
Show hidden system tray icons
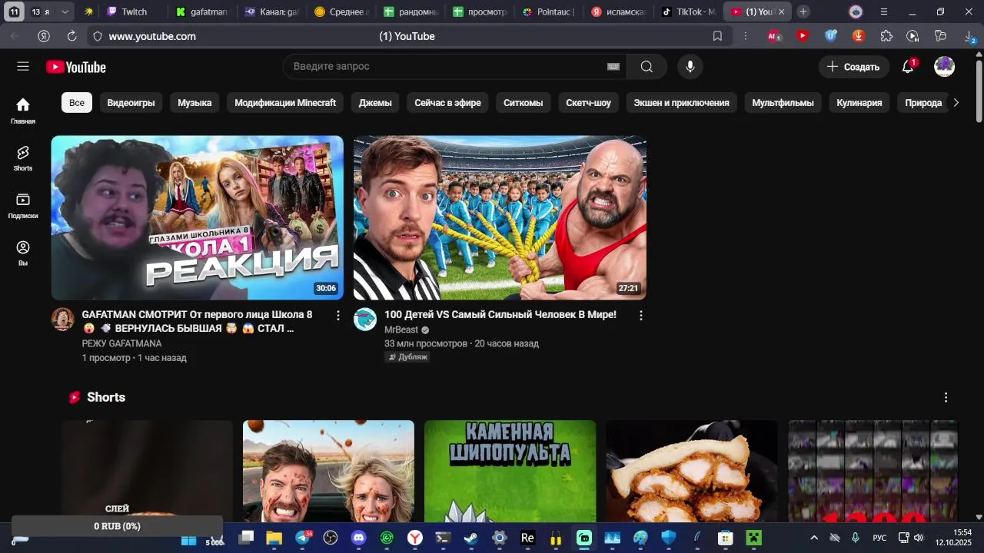pyautogui.click(x=814, y=538)
